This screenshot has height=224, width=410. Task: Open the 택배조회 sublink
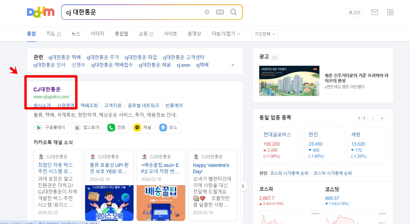pos(89,105)
